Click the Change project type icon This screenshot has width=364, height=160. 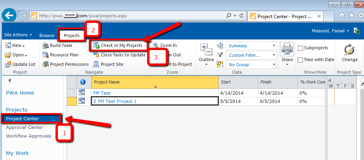pos(349,50)
